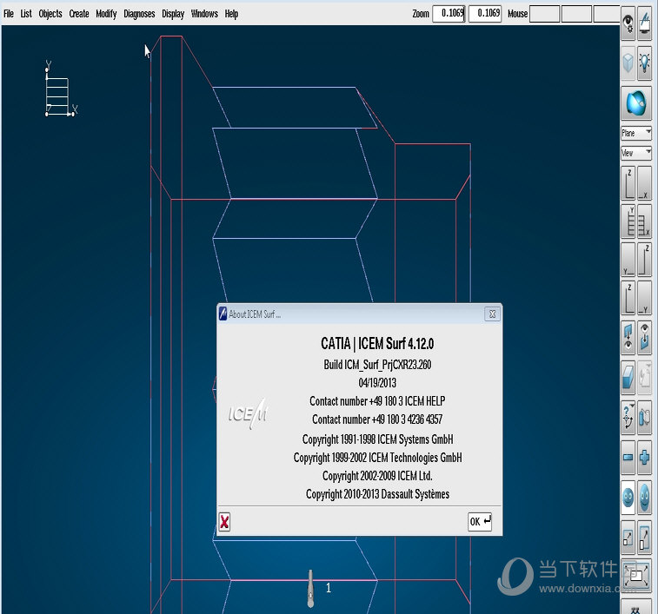Click the first Zoom value field
The image size is (658, 614).
pyautogui.click(x=449, y=14)
